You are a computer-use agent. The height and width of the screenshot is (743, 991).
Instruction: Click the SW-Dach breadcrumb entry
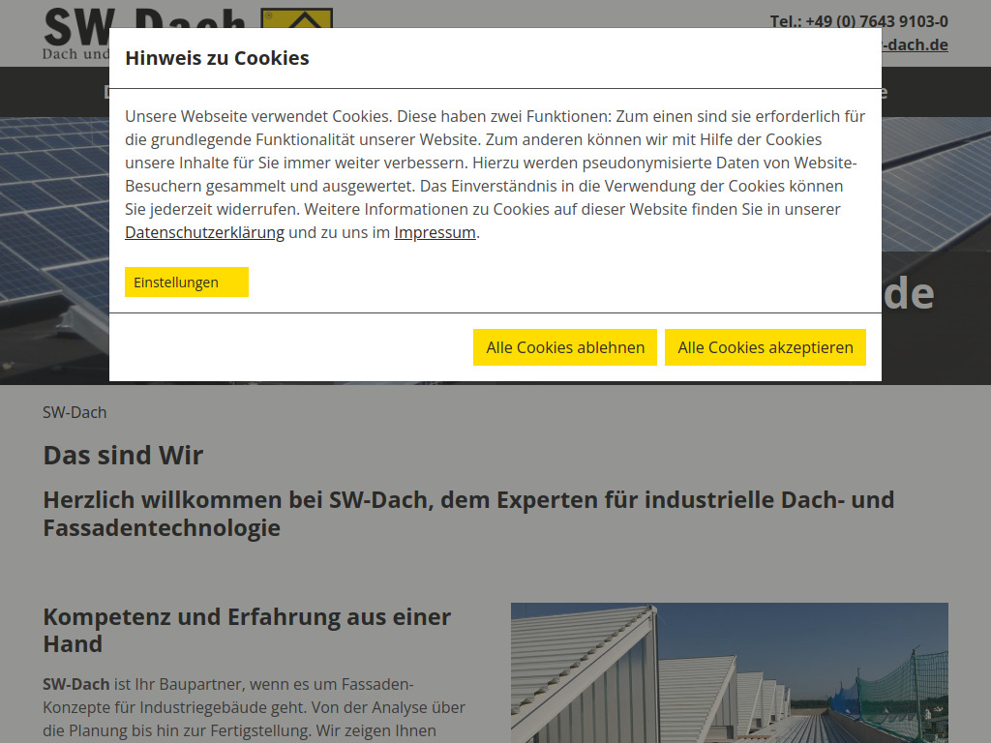pos(75,411)
